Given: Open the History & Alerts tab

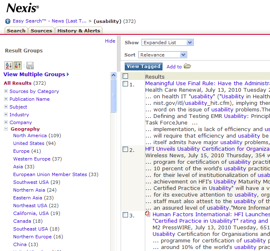Looking at the screenshot, I should pos(79,31).
